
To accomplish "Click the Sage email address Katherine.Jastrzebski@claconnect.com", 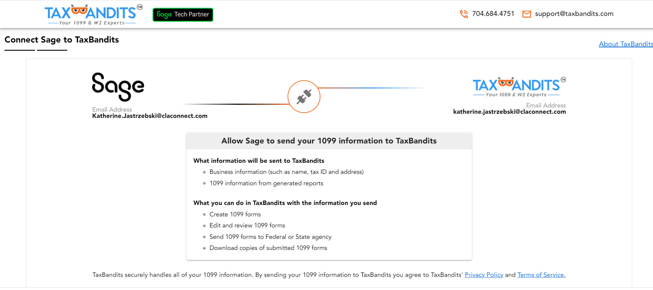I will [150, 116].
